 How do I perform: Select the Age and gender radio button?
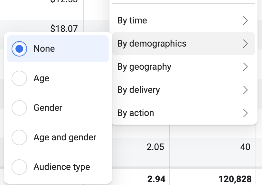[19, 137]
